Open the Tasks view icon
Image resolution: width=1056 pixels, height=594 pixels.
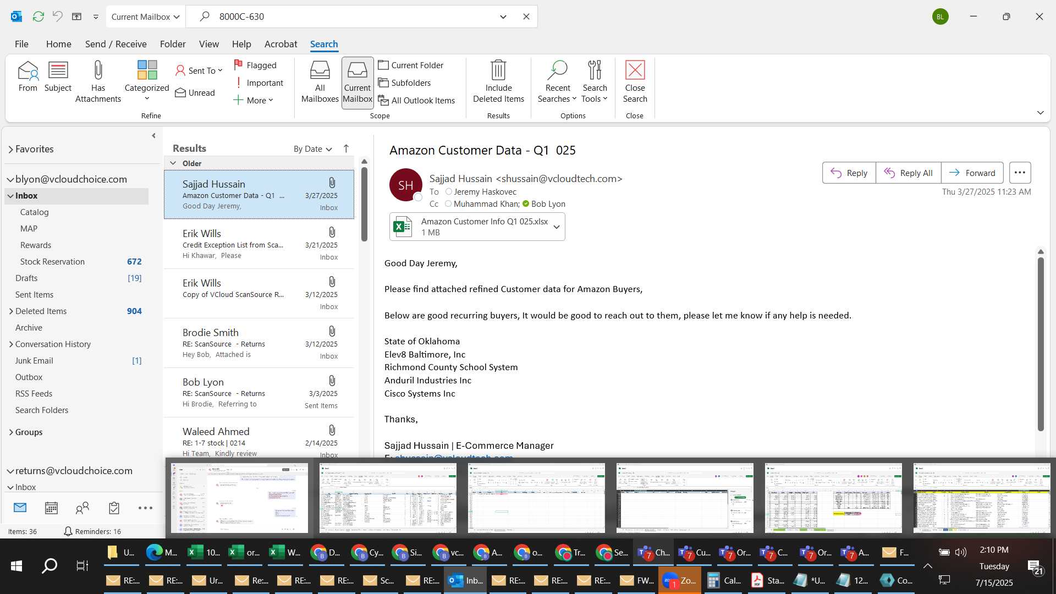tap(114, 508)
